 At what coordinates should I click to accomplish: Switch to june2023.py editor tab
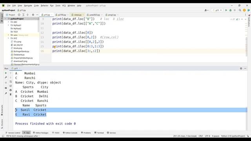(x=95, y=15)
